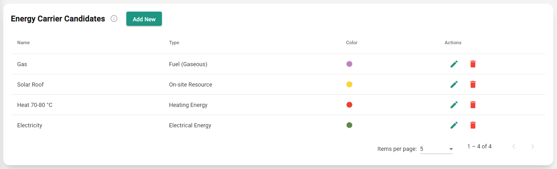
Task: Open the Items per page dropdown
Action: (436, 149)
